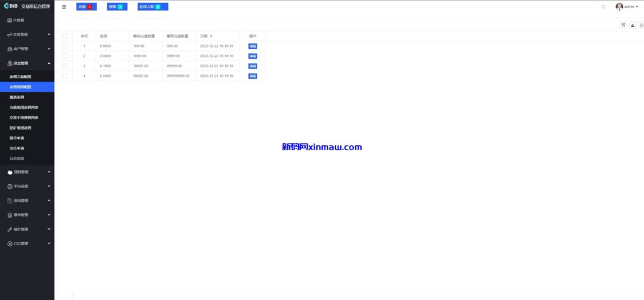The width and height of the screenshot is (644, 300).
Task: Tick the select-all checkbox in the table header
Action: pos(65,36)
